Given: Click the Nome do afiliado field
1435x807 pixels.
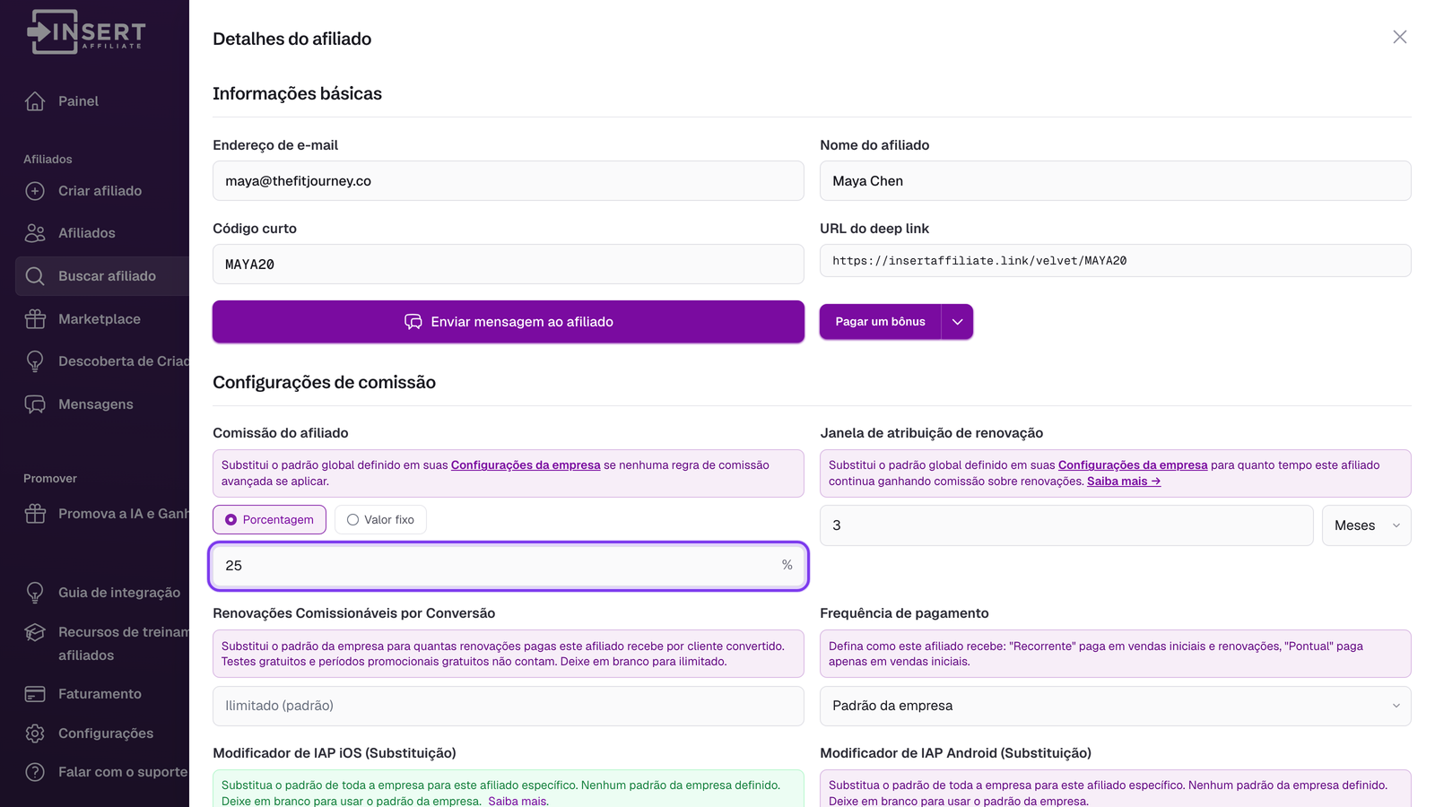Looking at the screenshot, I should [1115, 181].
